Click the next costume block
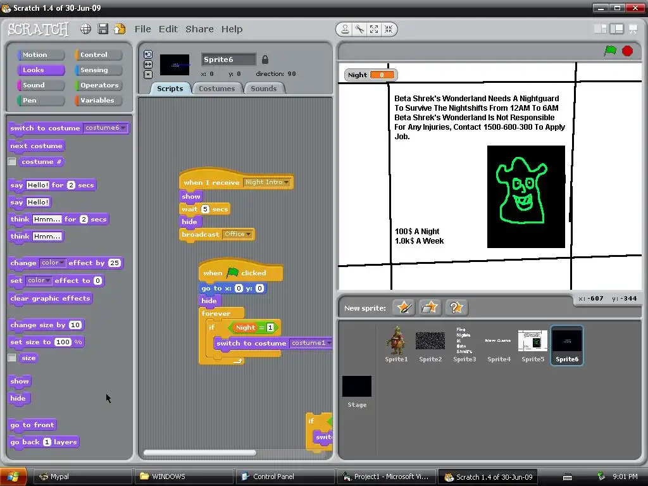Viewport: 648px width, 486px height. click(36, 146)
